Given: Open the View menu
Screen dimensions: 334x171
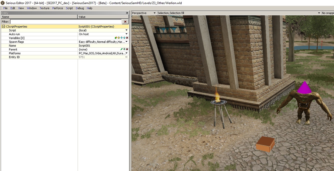Looking at the screenshot, I should (x=21, y=8).
